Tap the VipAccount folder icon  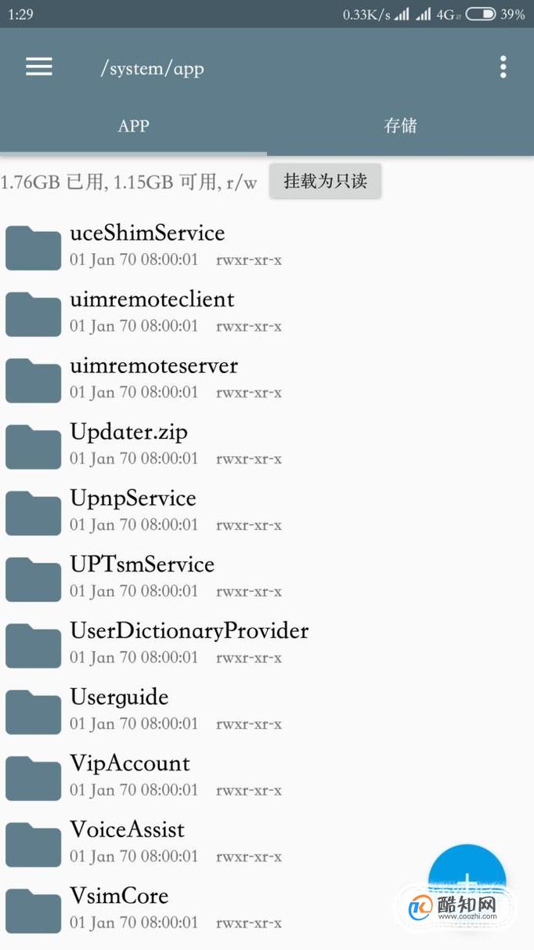pos(33,778)
